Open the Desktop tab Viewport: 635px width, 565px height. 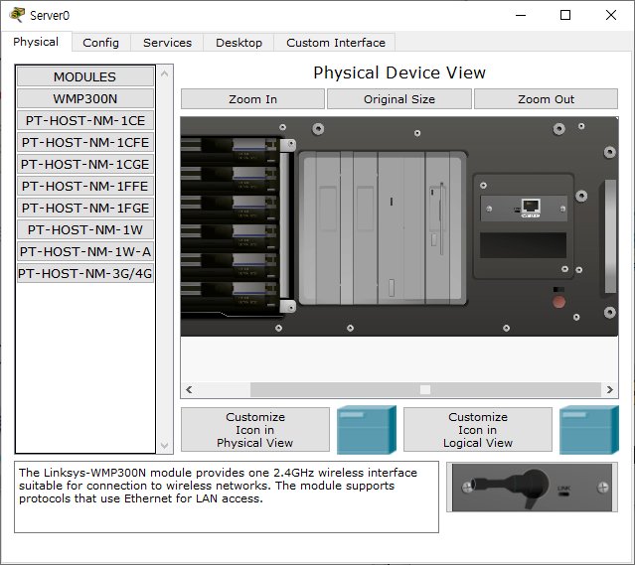pos(238,43)
